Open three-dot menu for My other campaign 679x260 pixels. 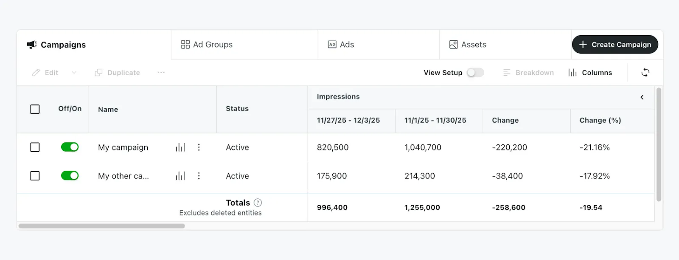tap(199, 176)
